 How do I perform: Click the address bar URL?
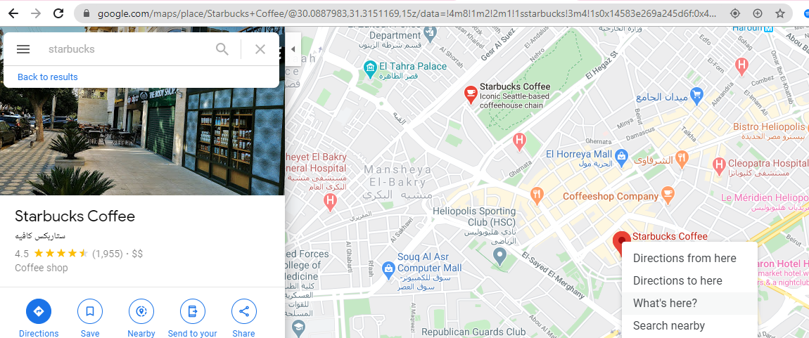406,13
